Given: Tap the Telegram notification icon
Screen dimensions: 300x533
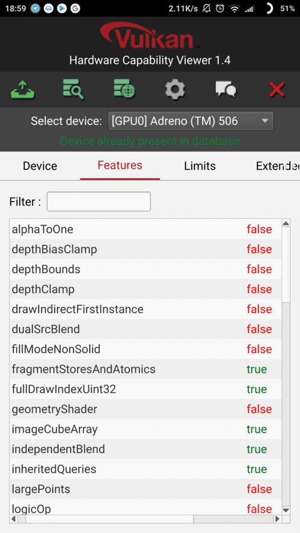Looking at the screenshot, I should pyautogui.click(x=36, y=8).
